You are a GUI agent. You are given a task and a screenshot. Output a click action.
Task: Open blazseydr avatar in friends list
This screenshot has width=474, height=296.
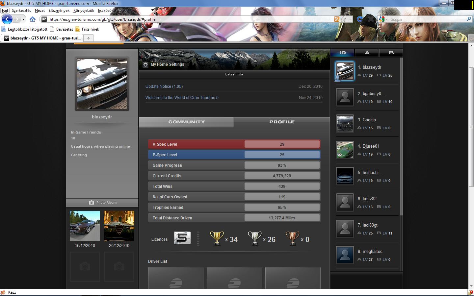pos(345,71)
